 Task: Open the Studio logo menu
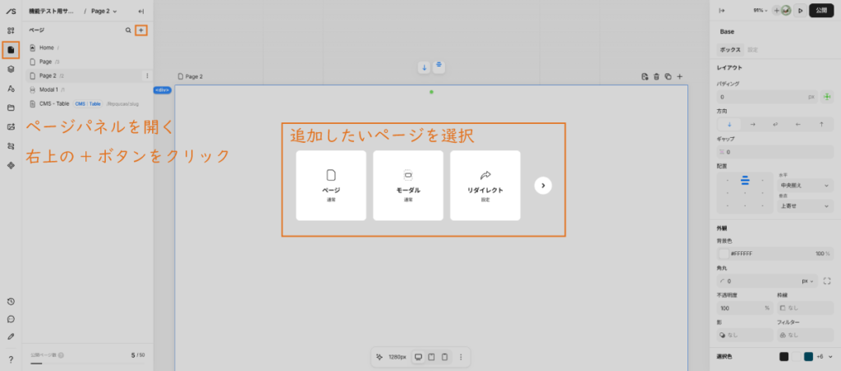pos(11,11)
